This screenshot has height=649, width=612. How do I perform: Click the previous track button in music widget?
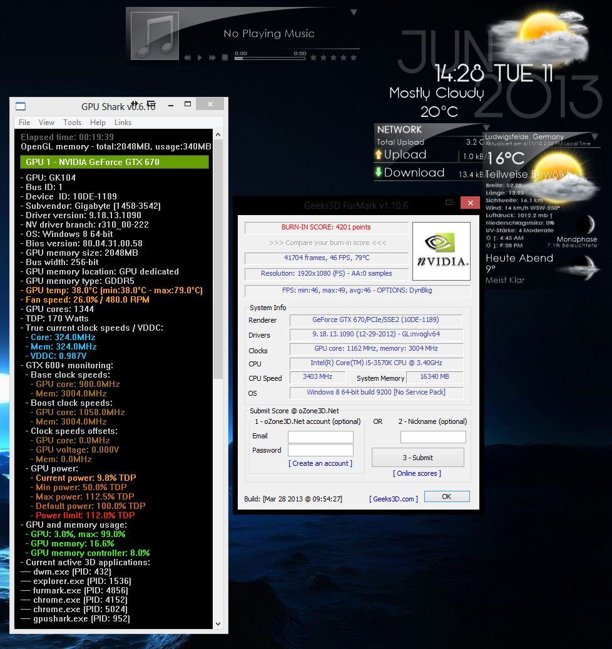click(x=188, y=58)
